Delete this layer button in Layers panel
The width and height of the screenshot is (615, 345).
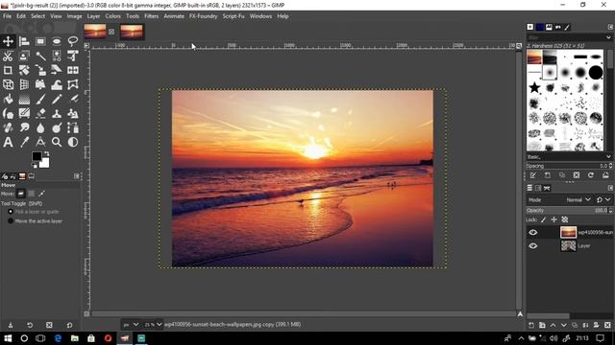[607, 325]
